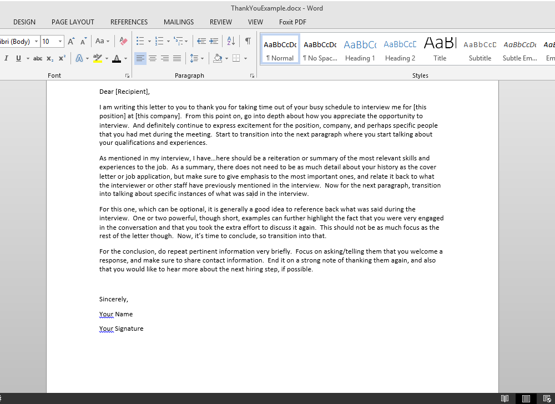Apply borders to paragraph
The image size is (555, 404).
(x=236, y=58)
